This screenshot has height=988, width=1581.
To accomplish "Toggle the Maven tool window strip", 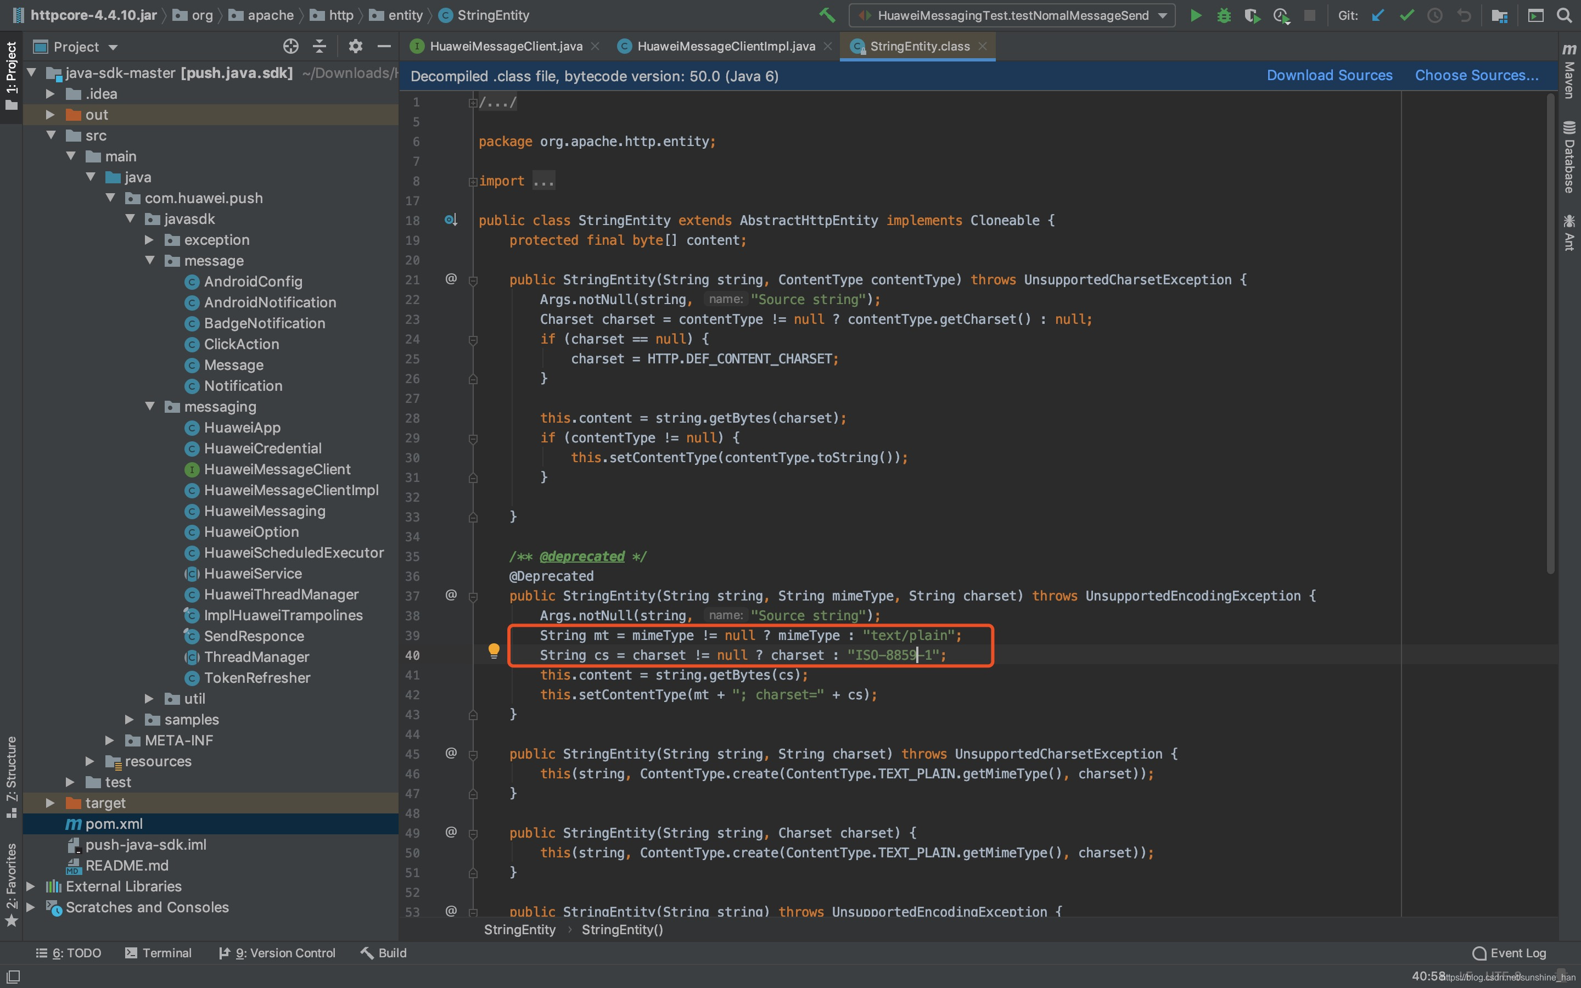I will click(1569, 72).
